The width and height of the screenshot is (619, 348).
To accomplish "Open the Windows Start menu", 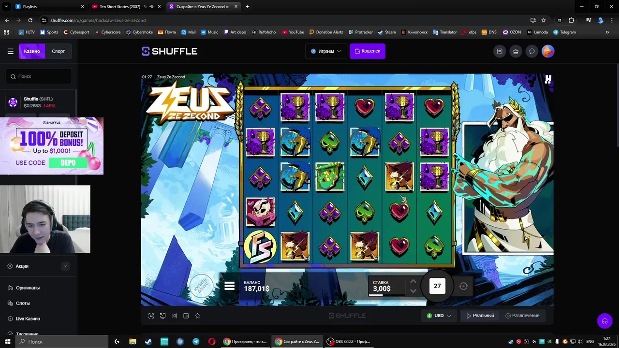I will click(8, 341).
